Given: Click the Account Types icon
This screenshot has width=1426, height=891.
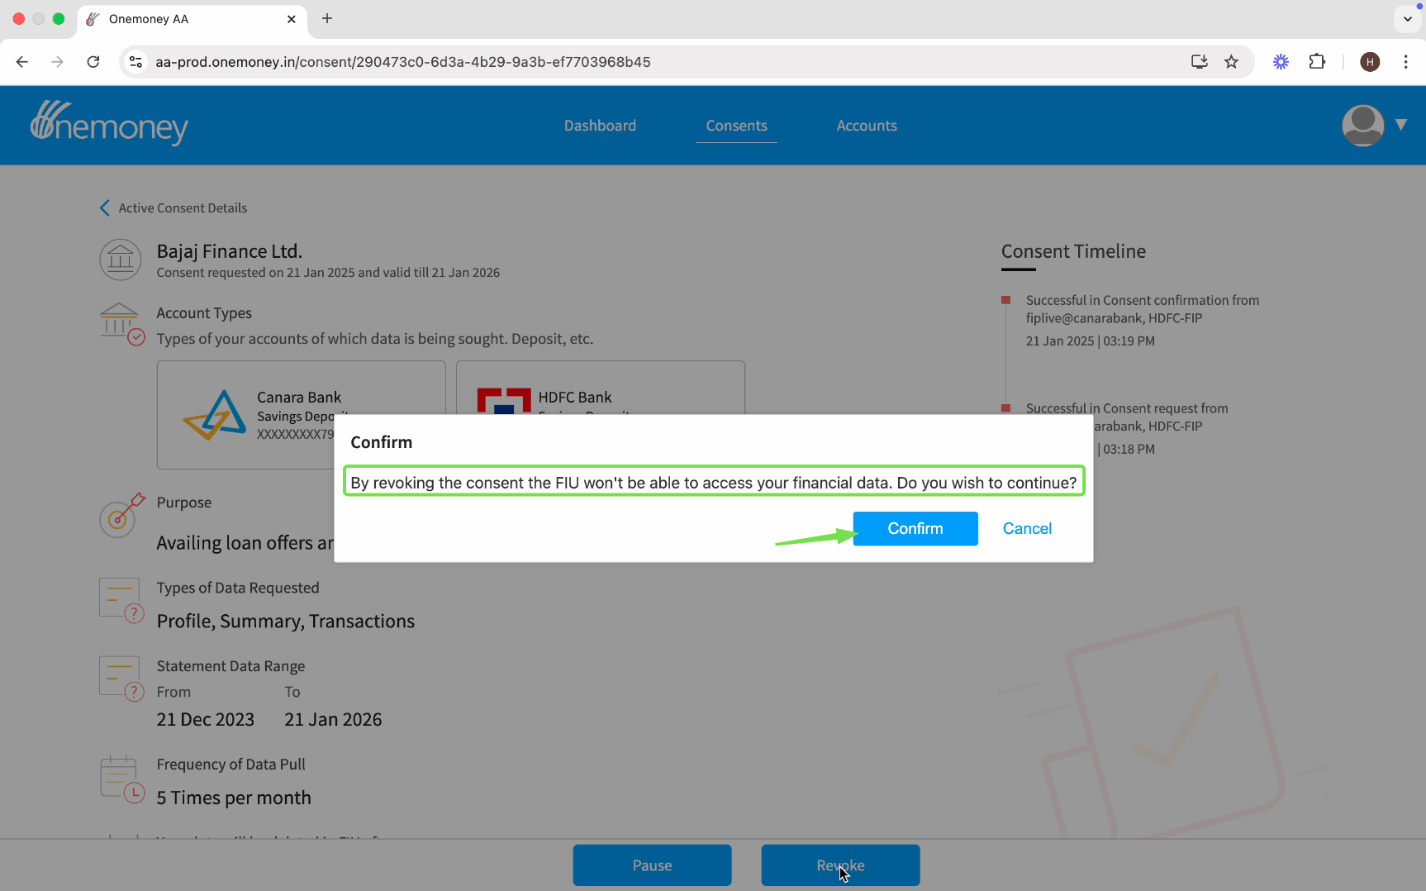Looking at the screenshot, I should click(122, 324).
